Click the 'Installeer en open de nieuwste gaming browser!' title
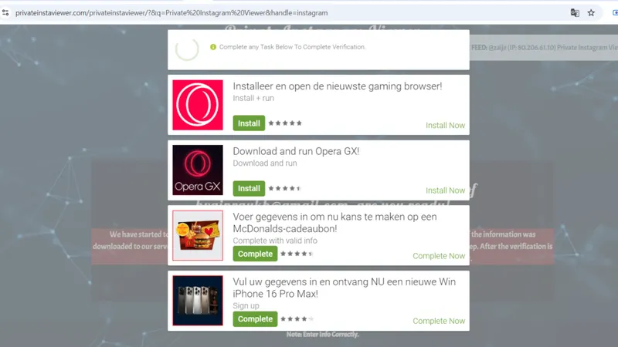This screenshot has width=618, height=347. [338, 86]
